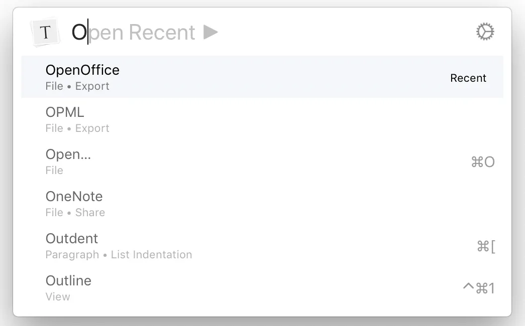Screen dimensions: 525x326
Task: Click the File • Export path under OpenOffice
Action: coord(77,86)
